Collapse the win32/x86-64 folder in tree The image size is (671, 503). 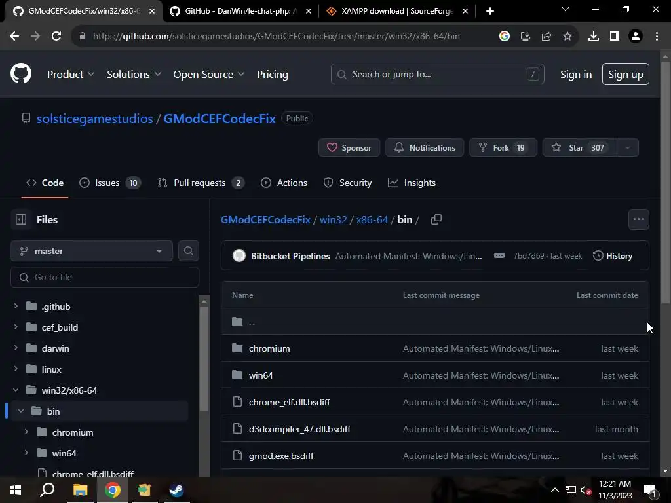(16, 390)
